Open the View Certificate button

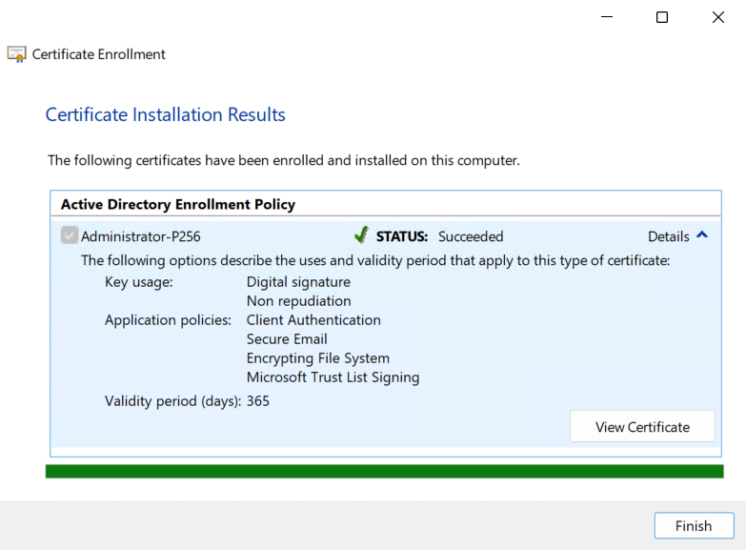click(x=642, y=427)
